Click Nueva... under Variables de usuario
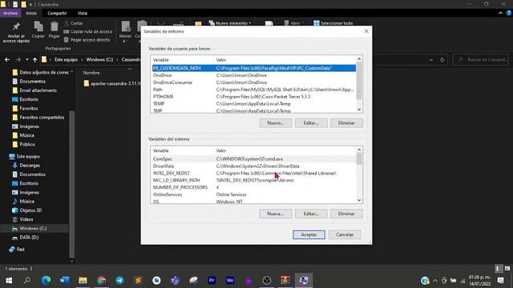Screen dimensions: 513x288 [275, 123]
